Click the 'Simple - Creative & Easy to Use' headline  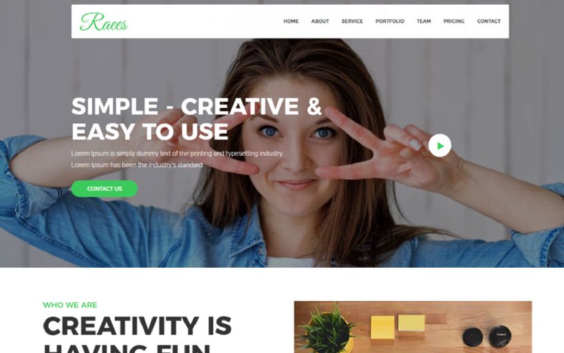click(x=197, y=119)
